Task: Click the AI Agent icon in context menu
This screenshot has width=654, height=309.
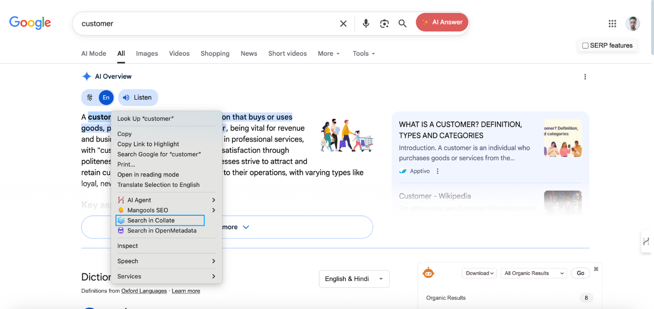Action: [x=121, y=200]
